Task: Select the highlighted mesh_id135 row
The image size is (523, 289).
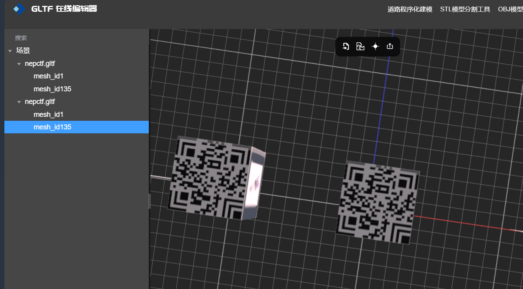Action: [x=77, y=127]
